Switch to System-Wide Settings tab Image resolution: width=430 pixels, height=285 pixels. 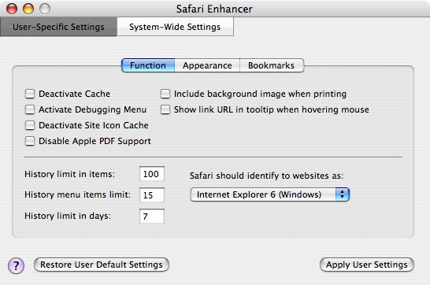click(x=176, y=27)
